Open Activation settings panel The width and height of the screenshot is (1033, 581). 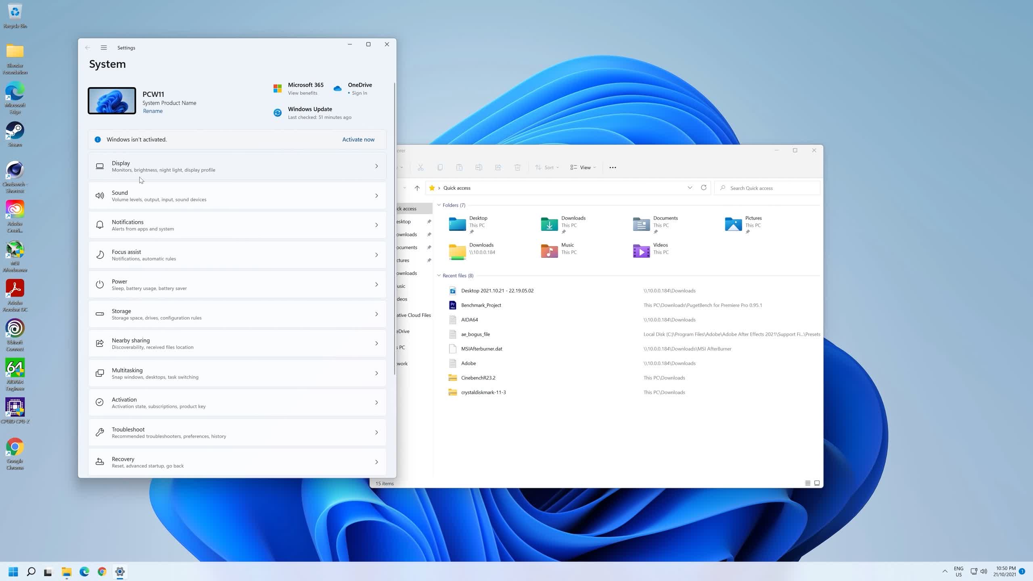(238, 403)
